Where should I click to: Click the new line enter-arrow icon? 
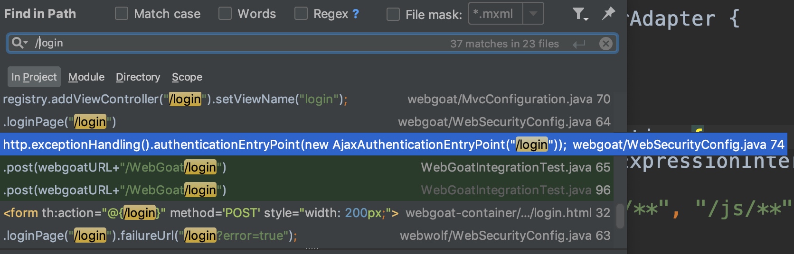(579, 44)
